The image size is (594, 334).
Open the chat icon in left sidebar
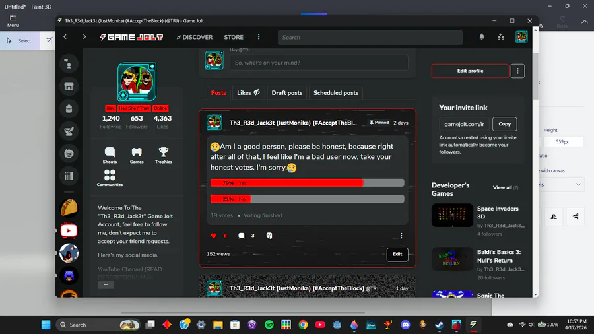(x=69, y=63)
